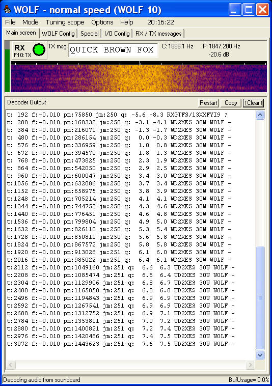
Task: Click the WOLF app icon in title bar
Action: 7,10
